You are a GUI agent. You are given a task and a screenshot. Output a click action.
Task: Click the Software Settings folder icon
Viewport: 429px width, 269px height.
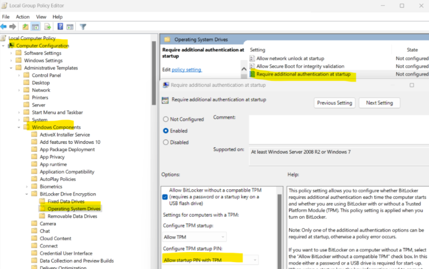coord(18,52)
